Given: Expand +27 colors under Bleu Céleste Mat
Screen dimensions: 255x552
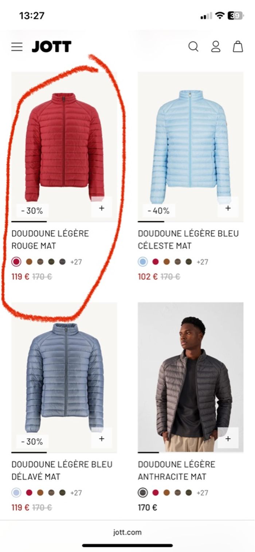Looking at the screenshot, I should pos(203,262).
